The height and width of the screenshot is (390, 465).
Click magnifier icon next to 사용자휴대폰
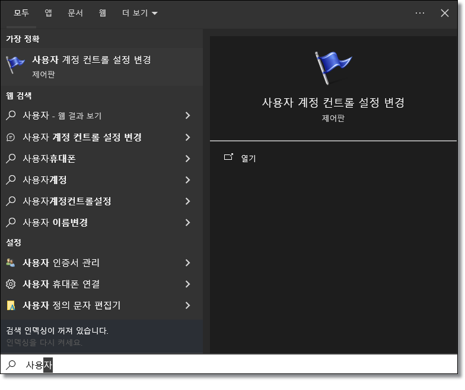pyautogui.click(x=11, y=159)
